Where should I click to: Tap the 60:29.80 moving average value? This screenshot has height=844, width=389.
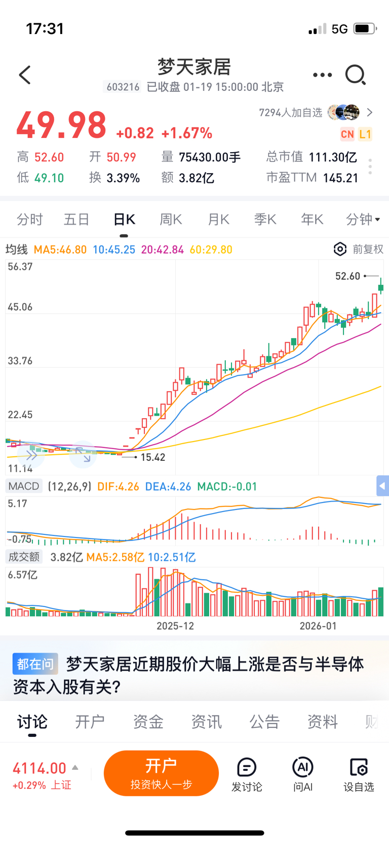tap(211, 249)
